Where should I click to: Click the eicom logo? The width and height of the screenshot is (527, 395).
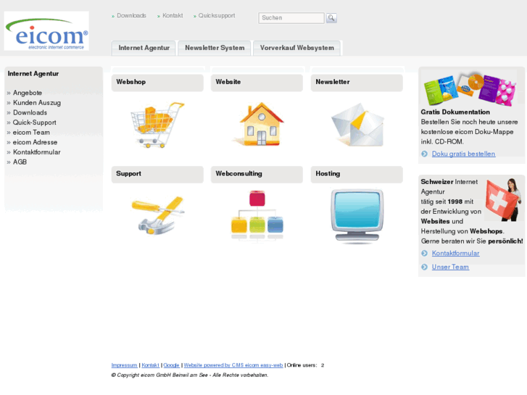tap(46, 31)
